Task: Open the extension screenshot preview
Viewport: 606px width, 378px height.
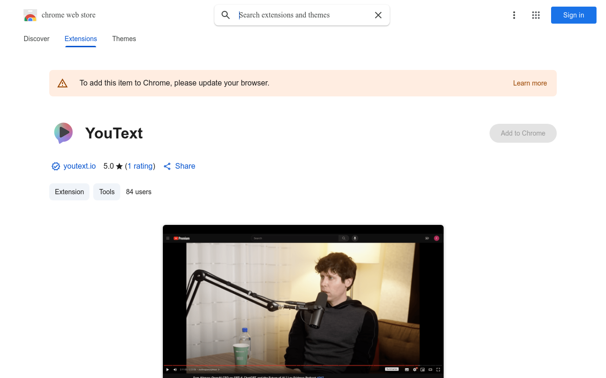Action: pos(303,301)
